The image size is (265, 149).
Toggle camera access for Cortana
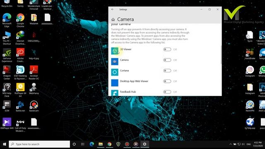click(167, 71)
